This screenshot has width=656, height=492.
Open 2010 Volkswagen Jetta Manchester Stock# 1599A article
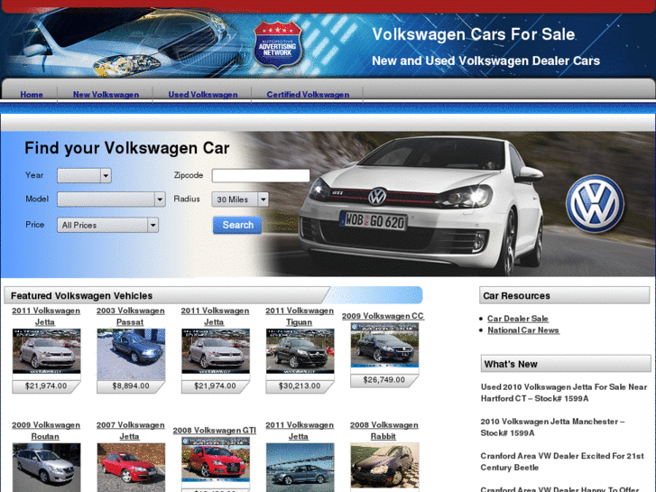(552, 428)
